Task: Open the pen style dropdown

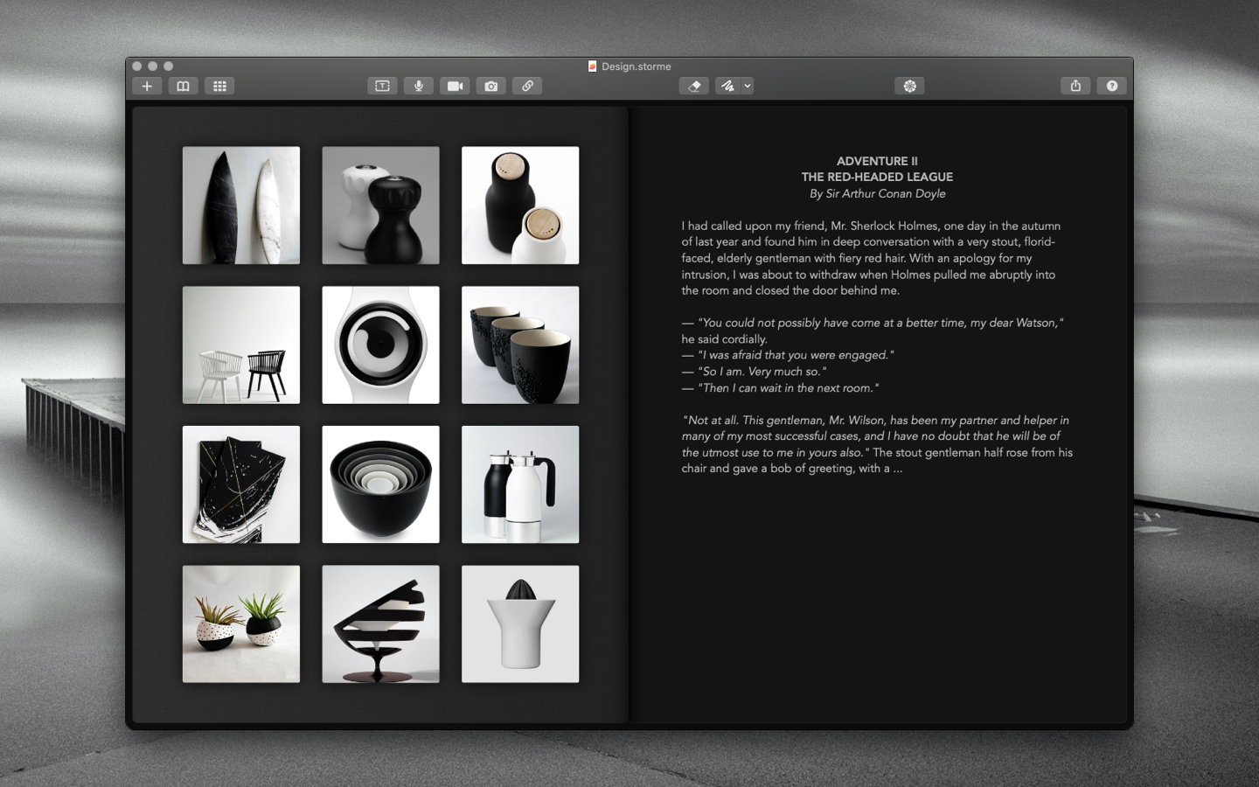Action: pyautogui.click(x=747, y=86)
